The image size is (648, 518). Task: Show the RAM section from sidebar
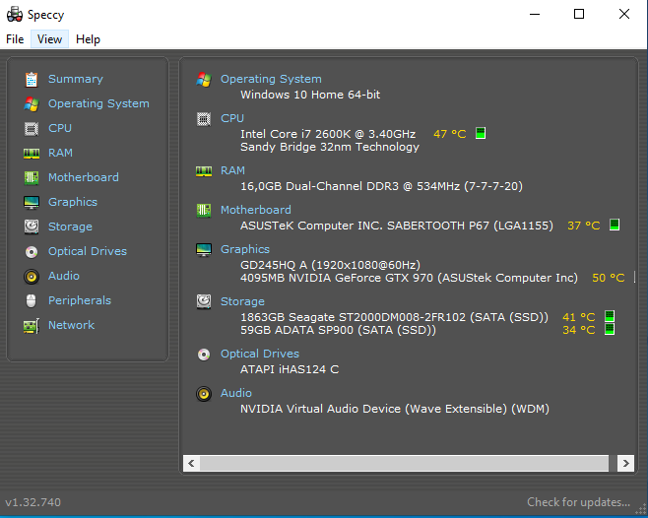(60, 153)
